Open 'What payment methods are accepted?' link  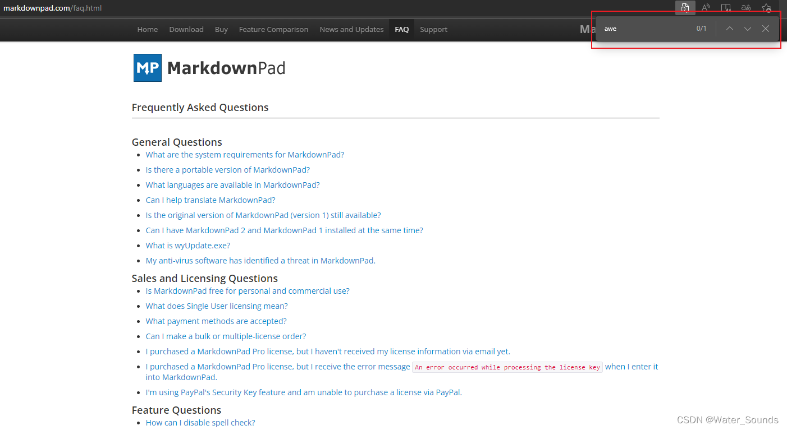tap(216, 321)
